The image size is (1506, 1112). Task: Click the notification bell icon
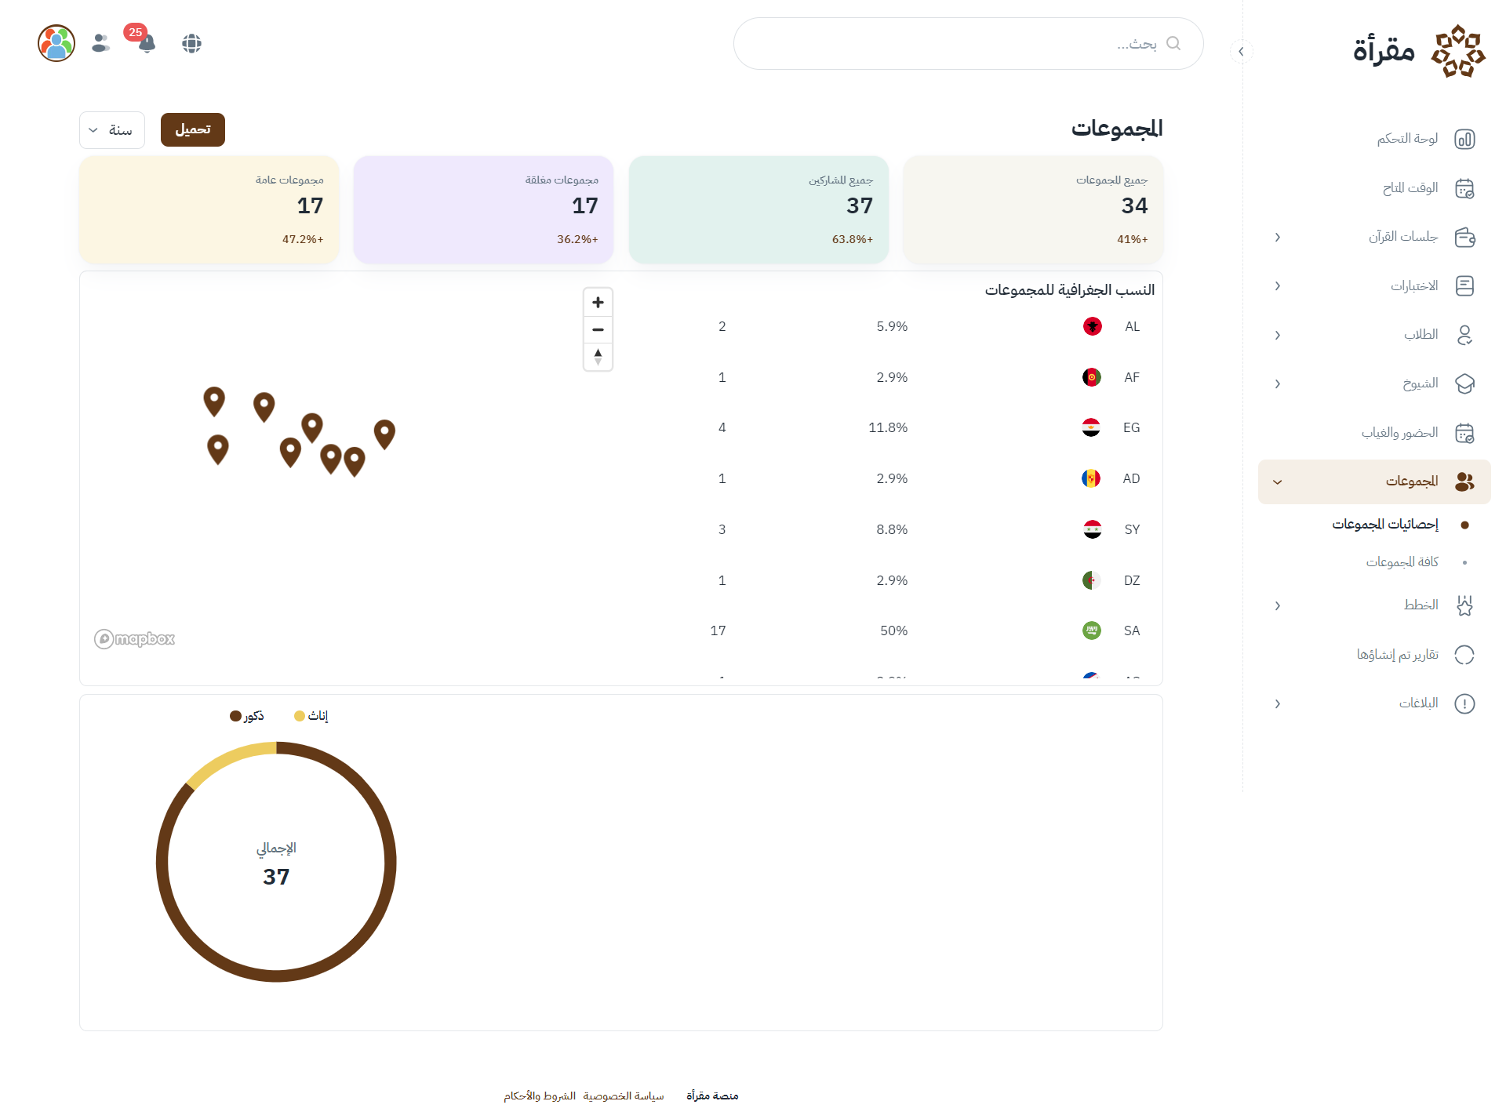147,44
